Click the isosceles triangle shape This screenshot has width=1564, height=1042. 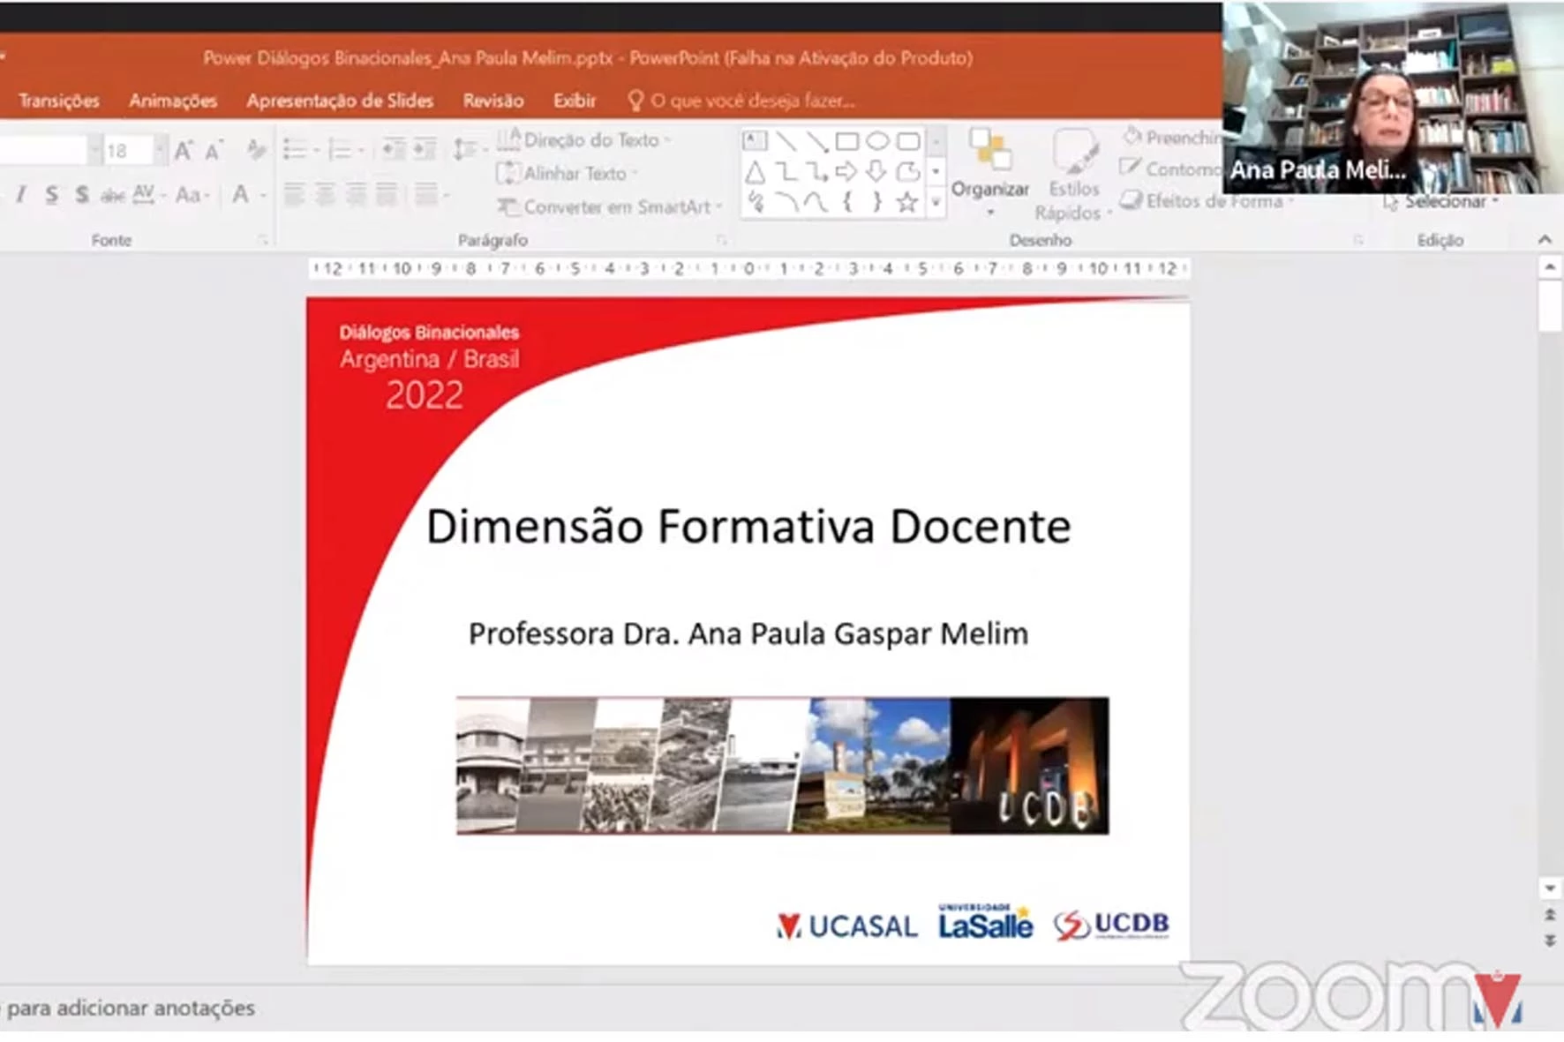(x=755, y=172)
